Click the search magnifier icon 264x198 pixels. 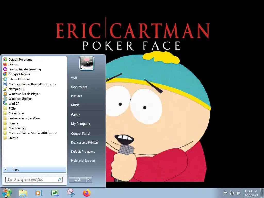[60, 180]
